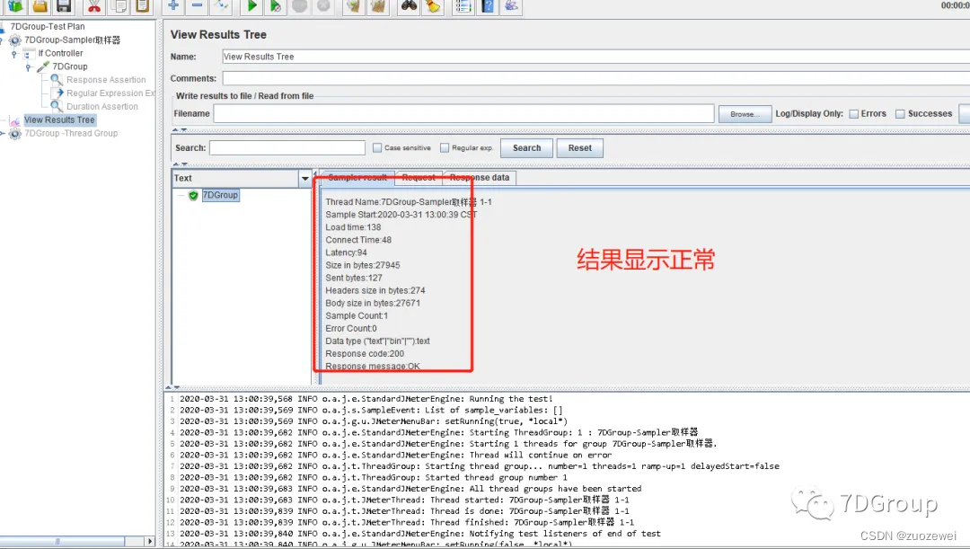970x549 pixels.
Task: Select 7DGroup sample in results list
Action: [x=220, y=195]
